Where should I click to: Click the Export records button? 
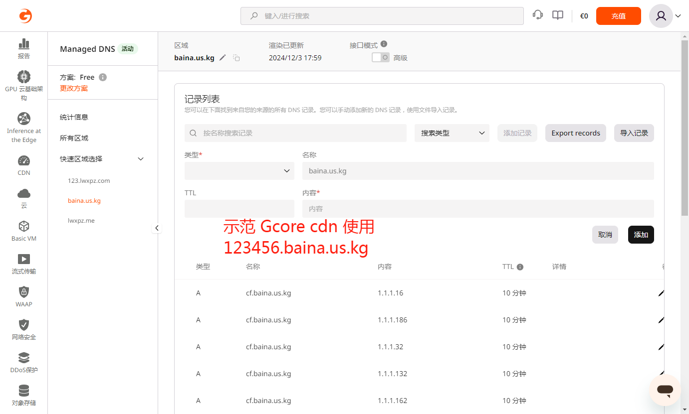(x=575, y=133)
